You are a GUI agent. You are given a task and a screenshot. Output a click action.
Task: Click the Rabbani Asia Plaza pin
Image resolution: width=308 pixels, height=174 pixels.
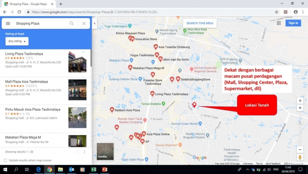tap(112, 110)
